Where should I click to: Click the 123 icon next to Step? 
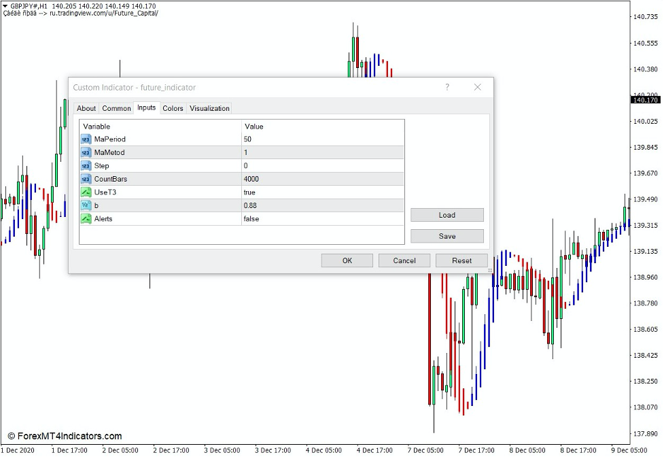86,165
